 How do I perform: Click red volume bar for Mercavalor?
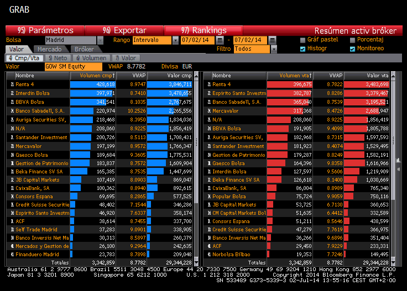(x=285, y=111)
